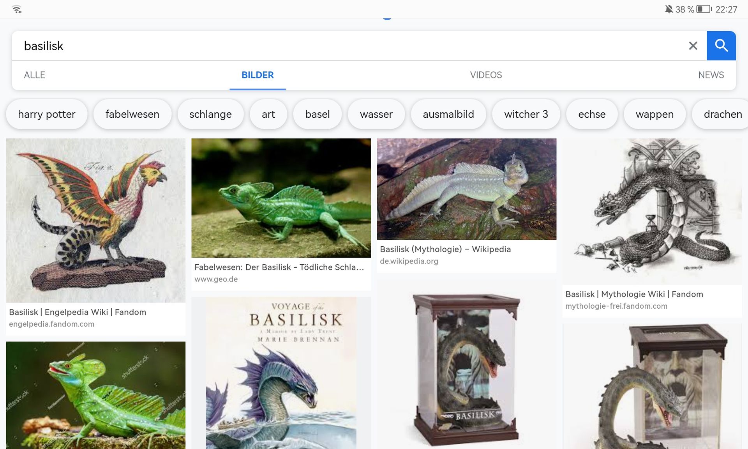The width and height of the screenshot is (748, 449).
Task: Open the www.geo.de Fabelwesen result link
Action: (x=279, y=267)
